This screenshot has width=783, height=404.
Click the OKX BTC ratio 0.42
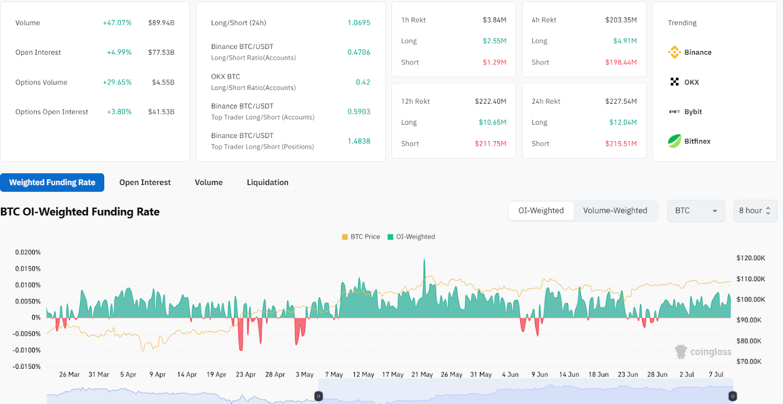click(363, 82)
